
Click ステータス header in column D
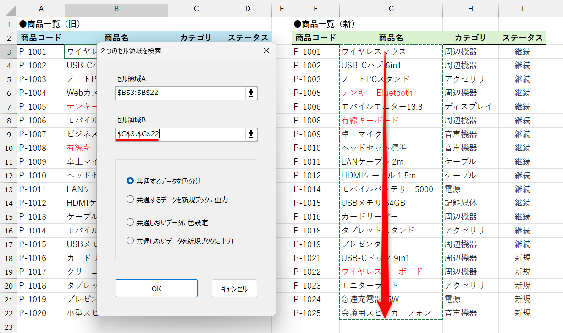248,38
